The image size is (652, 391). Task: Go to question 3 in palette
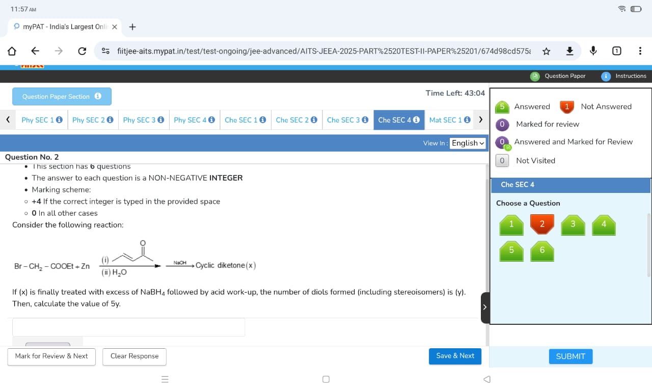[x=573, y=225]
